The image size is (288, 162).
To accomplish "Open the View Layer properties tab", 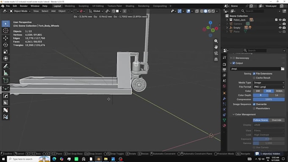I will [224, 75].
